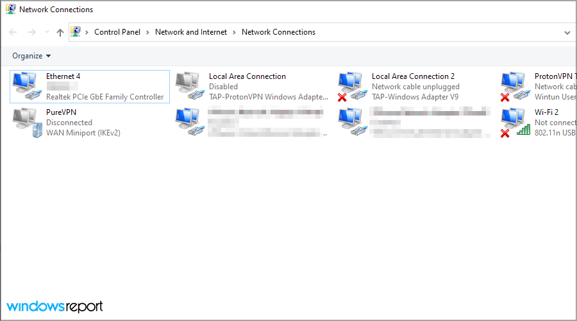
Task: Expand the address bar history dropdown
Action: pos(567,33)
